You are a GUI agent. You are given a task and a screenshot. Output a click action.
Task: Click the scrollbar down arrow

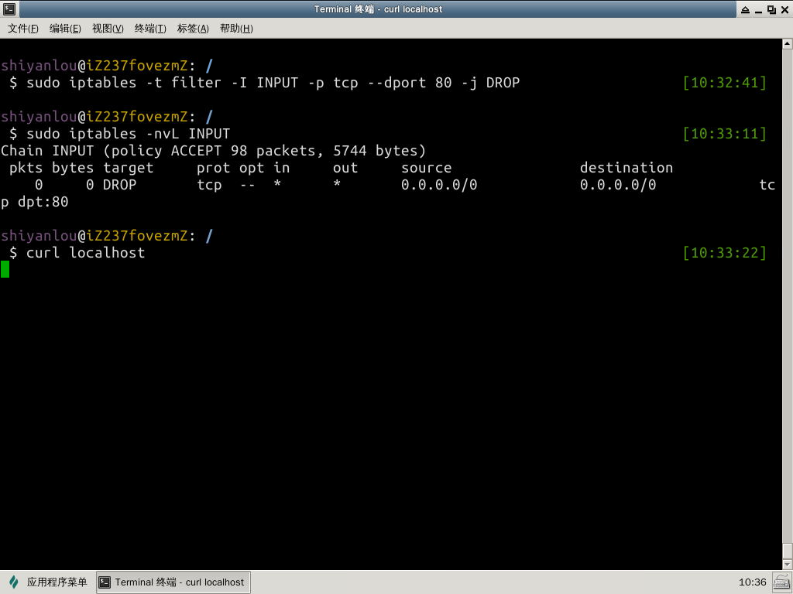coord(787,564)
